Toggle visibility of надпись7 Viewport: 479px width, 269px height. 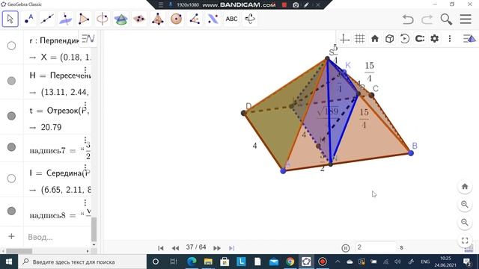11,147
